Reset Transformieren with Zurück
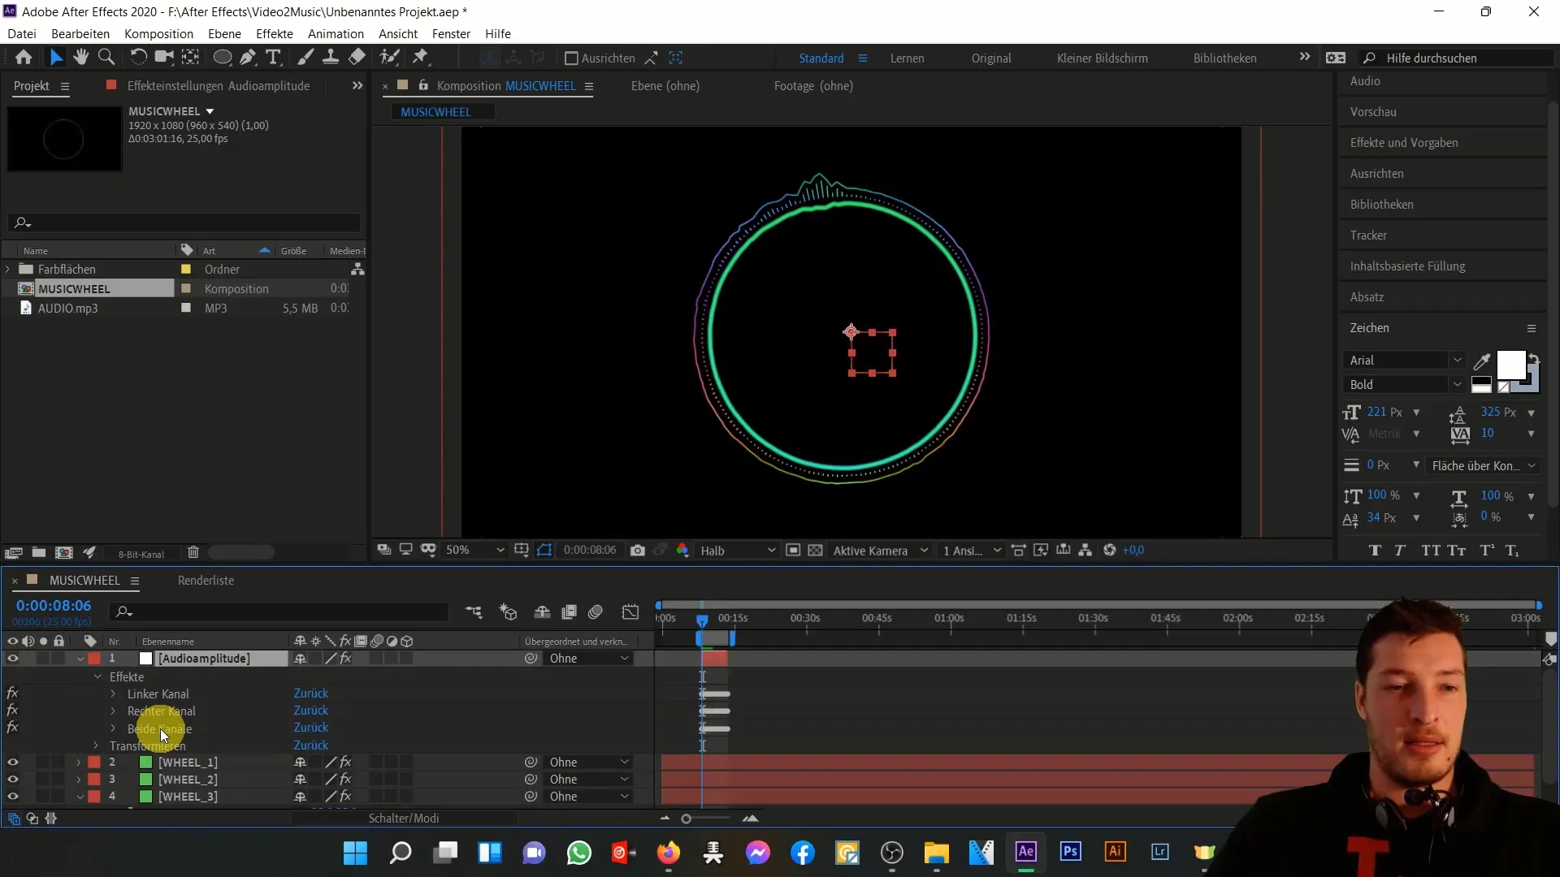Viewport: 1560px width, 877px height. [x=311, y=745]
